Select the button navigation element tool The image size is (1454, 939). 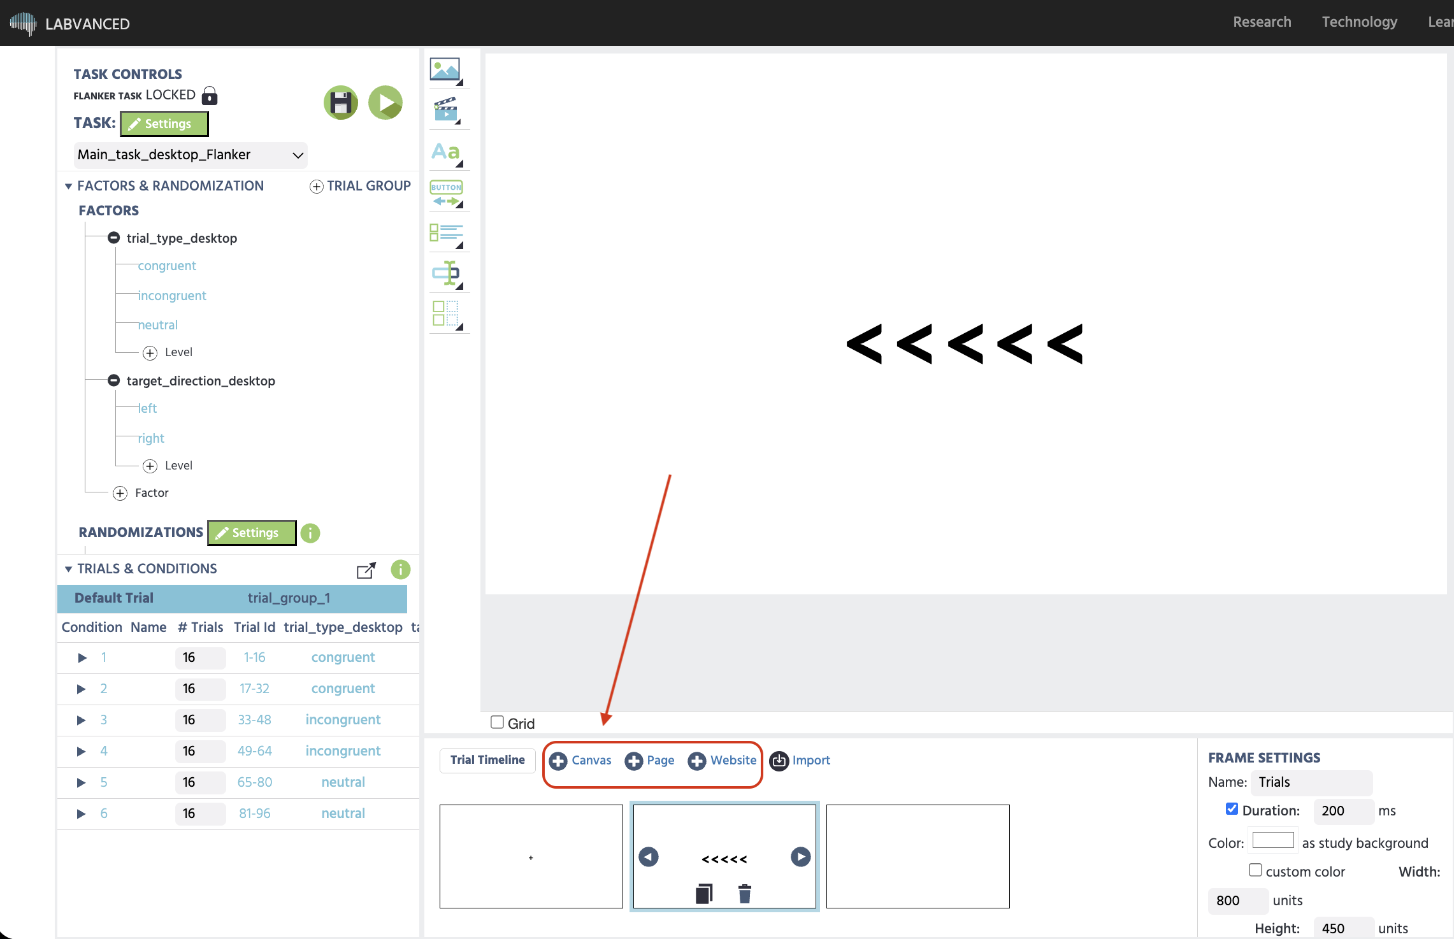point(447,194)
